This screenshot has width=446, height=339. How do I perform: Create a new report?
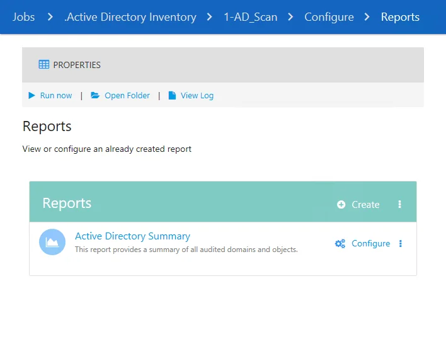coord(365,205)
